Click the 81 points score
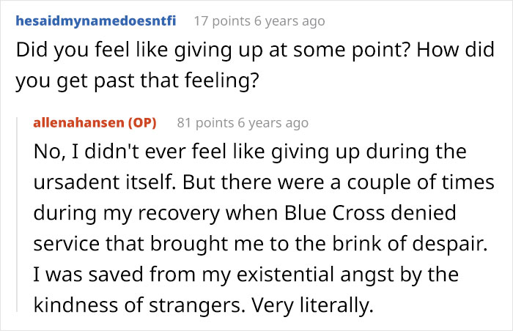 (205, 123)
